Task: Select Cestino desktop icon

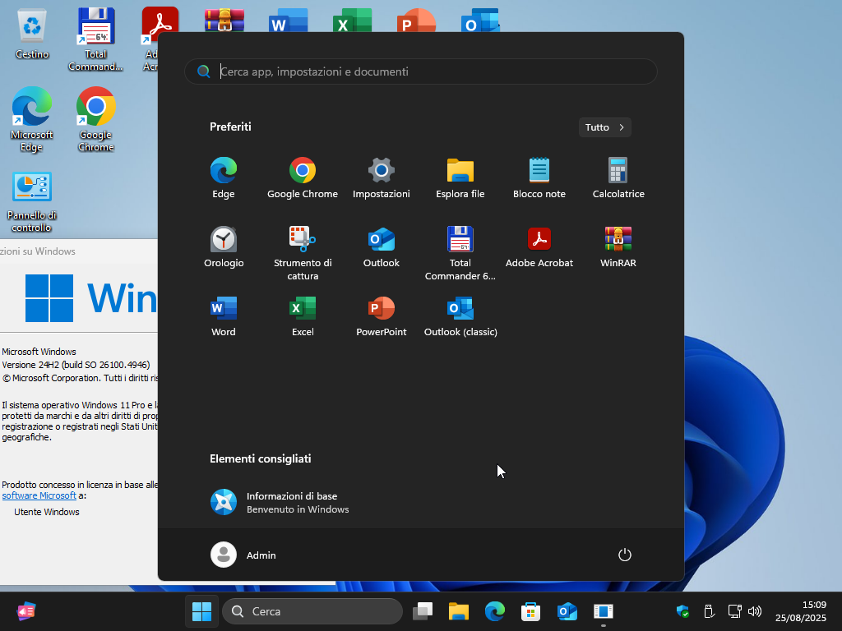Action: [x=32, y=33]
